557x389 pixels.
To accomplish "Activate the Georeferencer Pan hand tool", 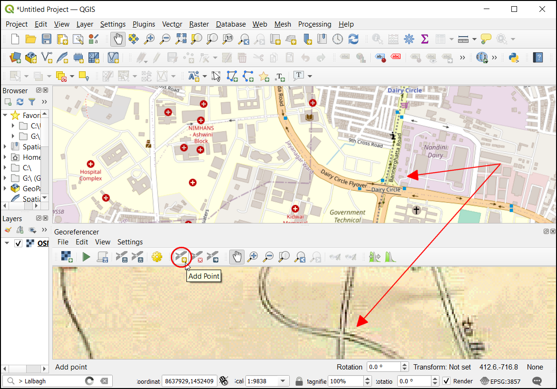I will coord(236,257).
